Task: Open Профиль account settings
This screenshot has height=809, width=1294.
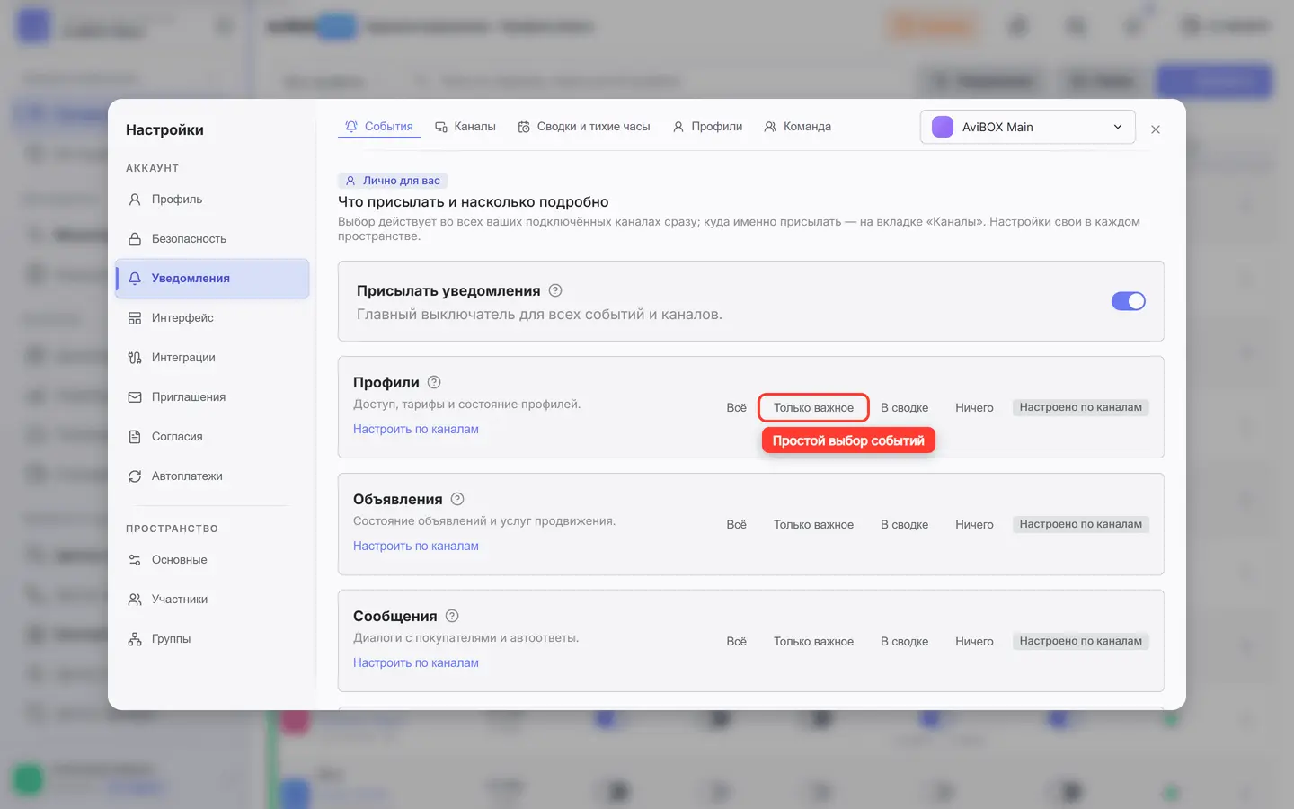Action: [x=212, y=200]
